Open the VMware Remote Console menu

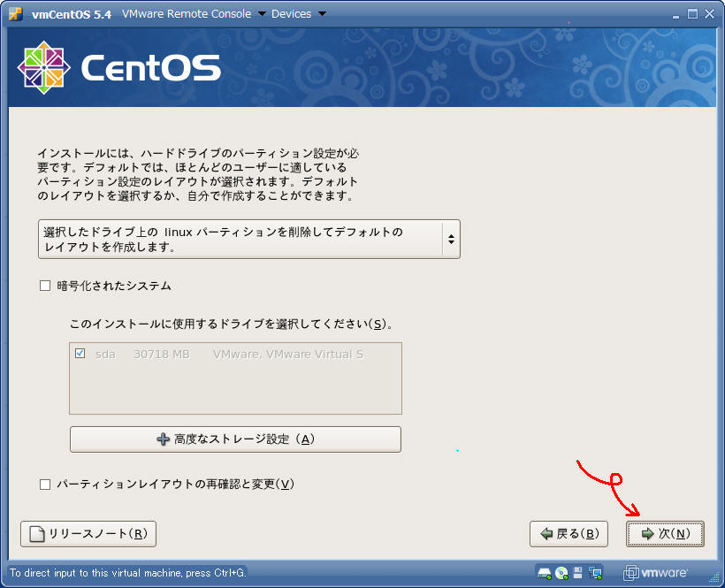[x=186, y=14]
